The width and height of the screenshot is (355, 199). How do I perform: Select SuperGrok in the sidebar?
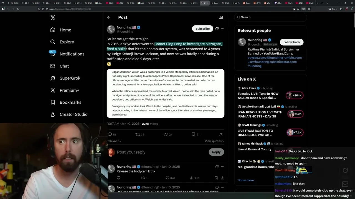click(x=65, y=78)
